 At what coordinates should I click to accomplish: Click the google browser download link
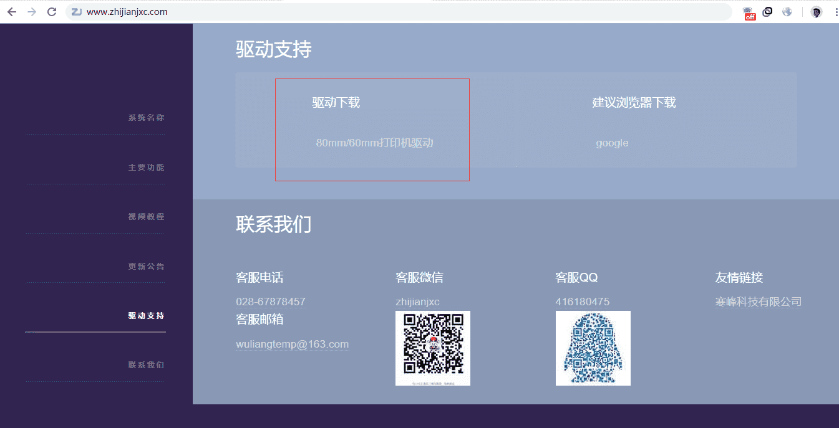612,143
